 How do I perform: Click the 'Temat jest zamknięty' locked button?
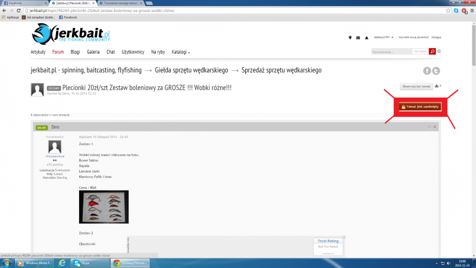click(x=420, y=107)
